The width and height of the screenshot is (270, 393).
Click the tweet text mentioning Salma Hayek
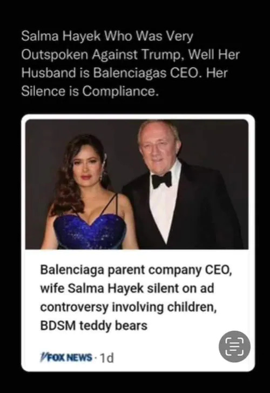131,64
